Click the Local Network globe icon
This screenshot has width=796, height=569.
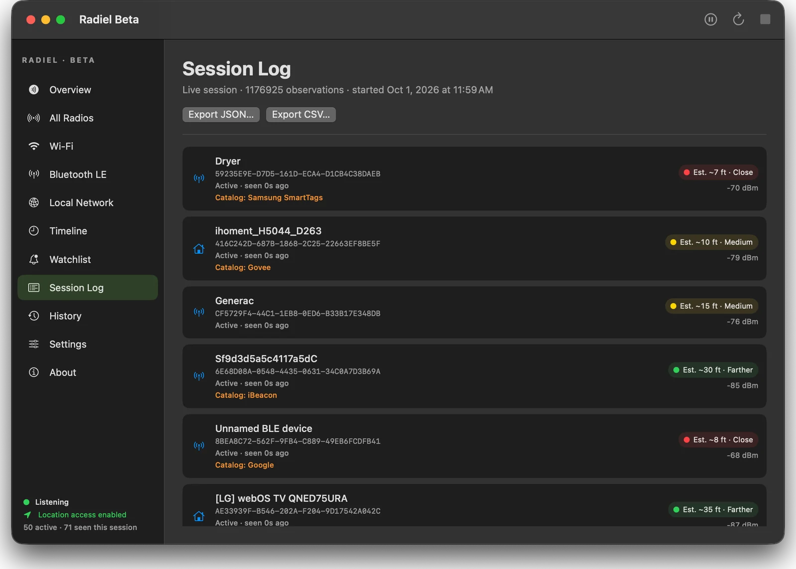34,202
